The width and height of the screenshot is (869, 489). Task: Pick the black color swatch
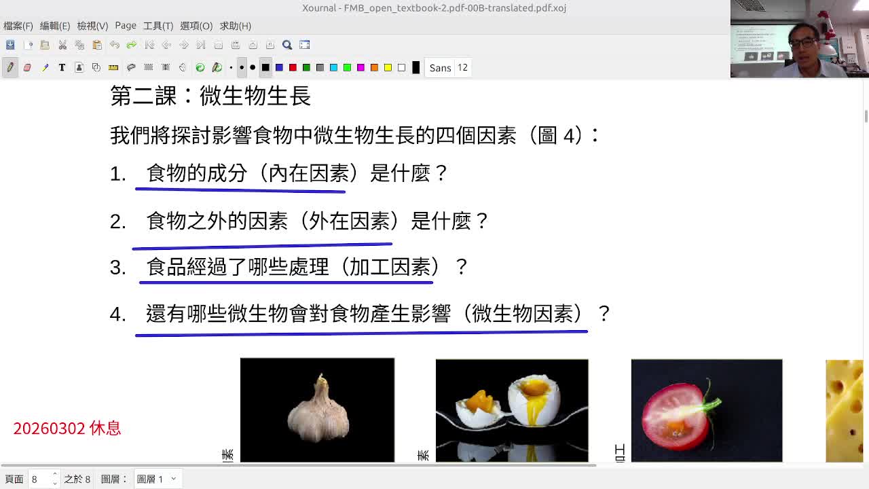click(265, 67)
